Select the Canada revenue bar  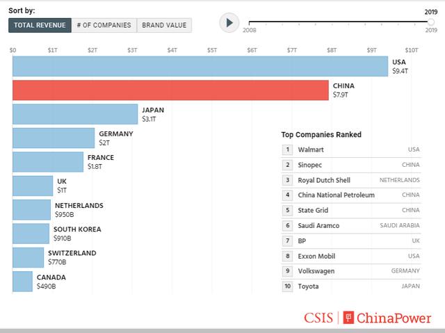coord(22,281)
